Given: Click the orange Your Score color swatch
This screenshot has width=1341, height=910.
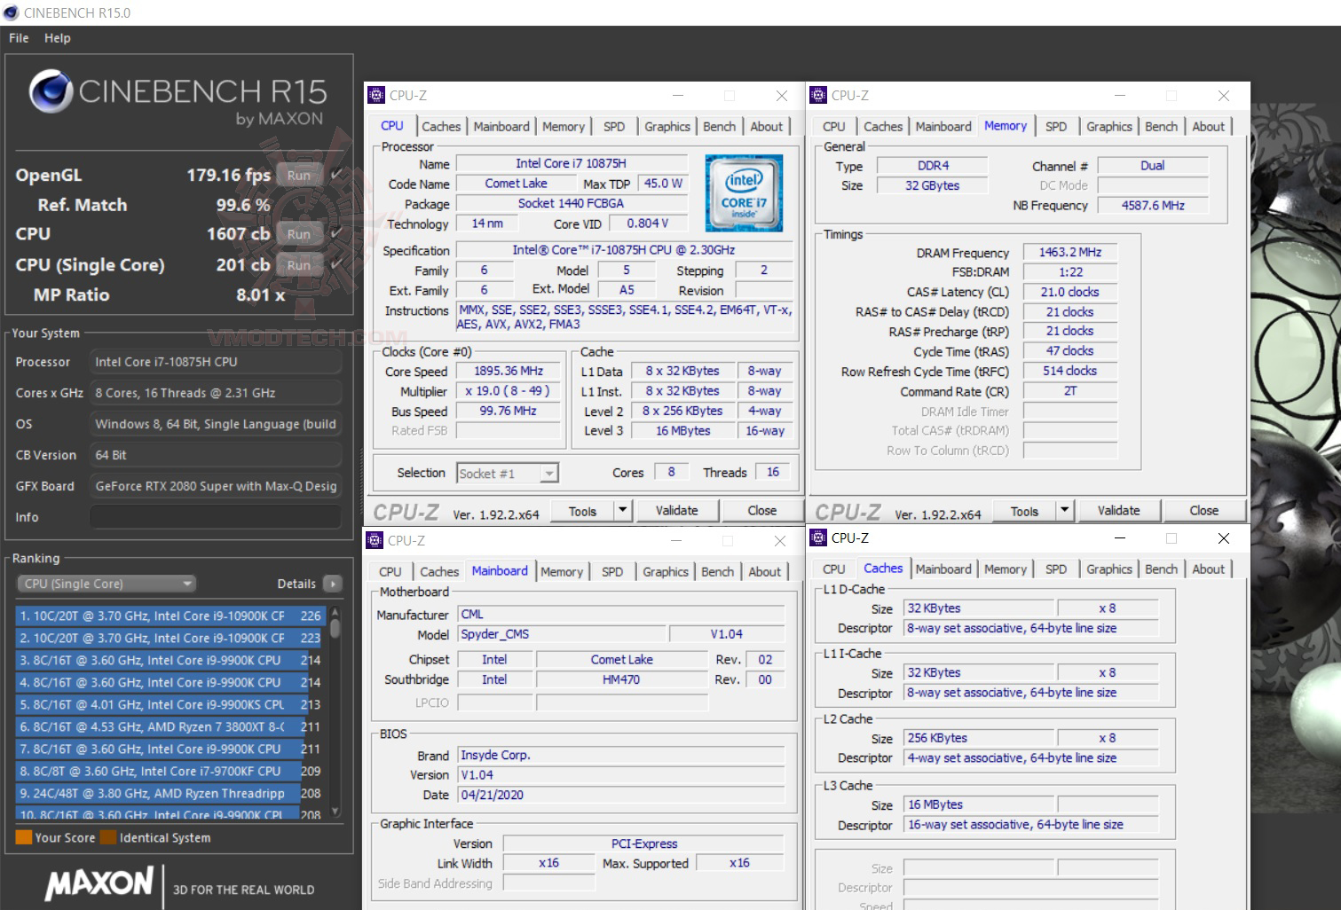Looking at the screenshot, I should pyautogui.click(x=24, y=837).
